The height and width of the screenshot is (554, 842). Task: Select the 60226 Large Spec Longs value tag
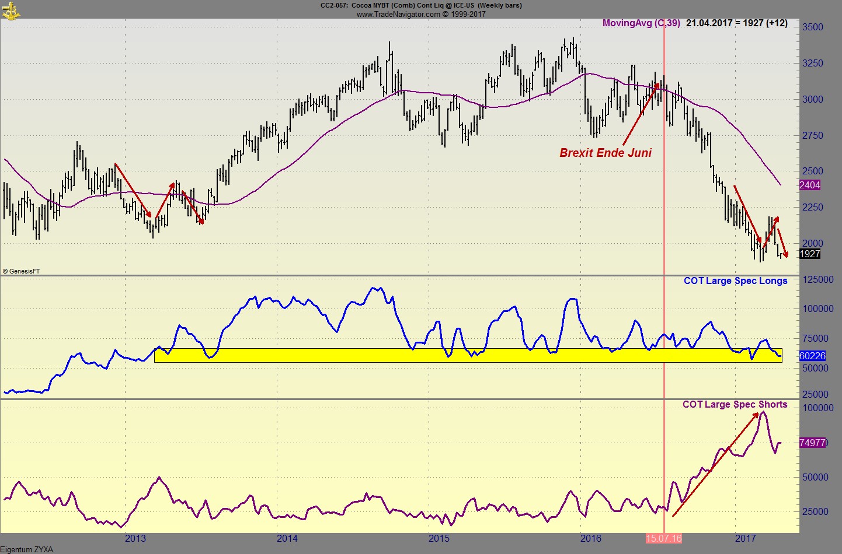point(812,356)
